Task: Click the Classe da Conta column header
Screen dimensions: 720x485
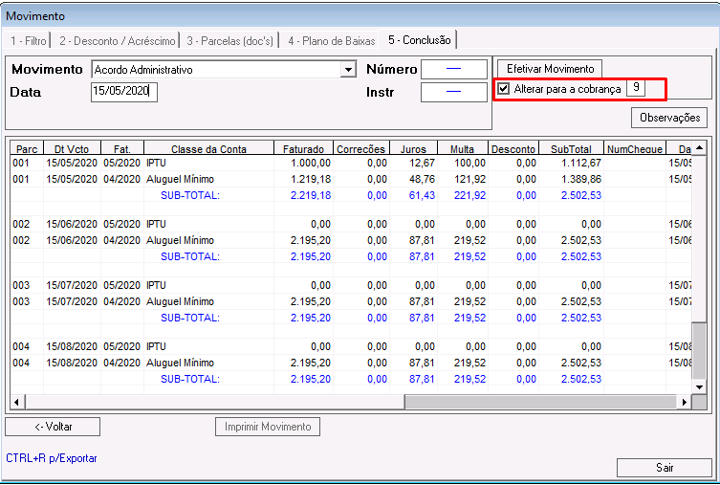Action: [x=209, y=149]
